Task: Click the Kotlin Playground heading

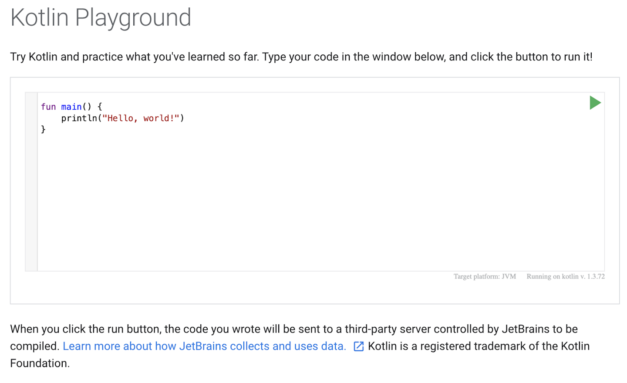Action: (x=101, y=18)
